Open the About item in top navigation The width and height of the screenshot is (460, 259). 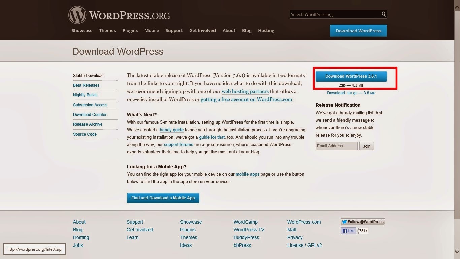click(x=229, y=30)
